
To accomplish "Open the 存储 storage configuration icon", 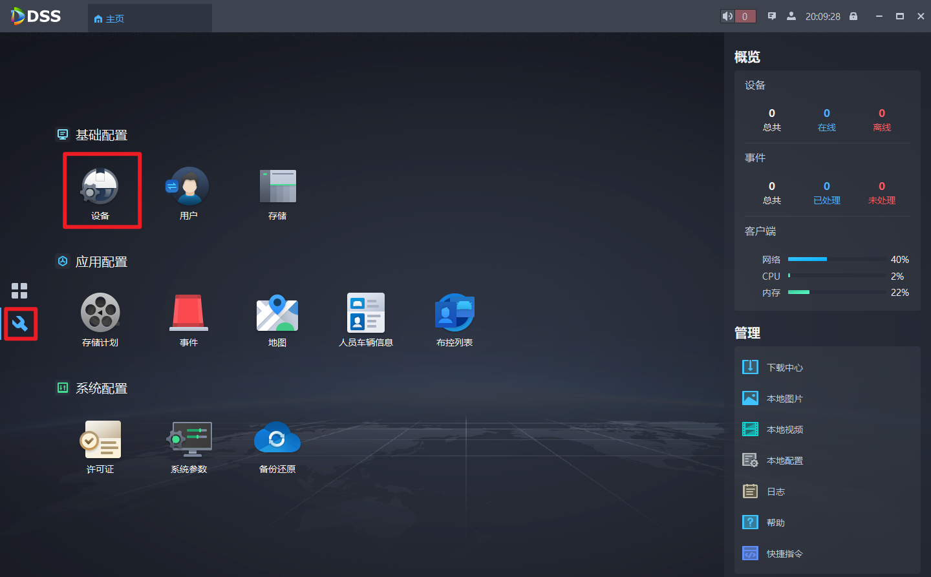I will 277,187.
